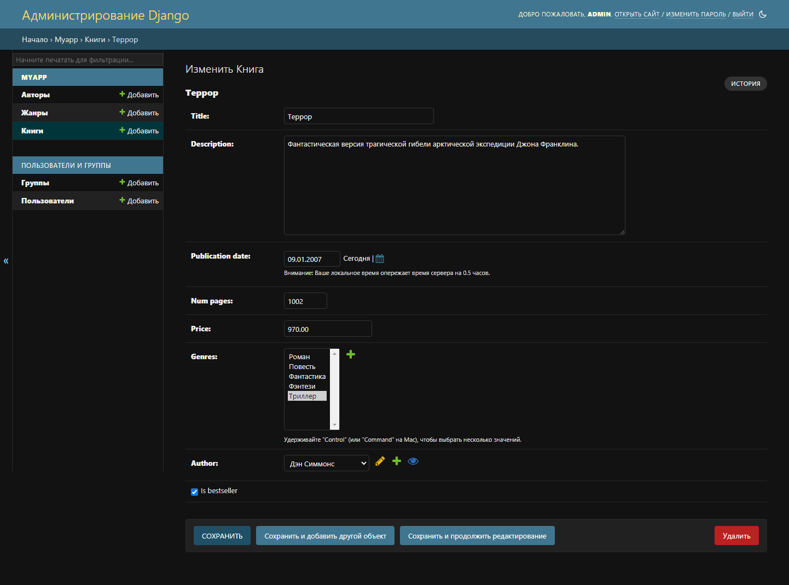The width and height of the screenshot is (789, 585).
Task: Add a new entry to Пользователи
Action: click(139, 201)
